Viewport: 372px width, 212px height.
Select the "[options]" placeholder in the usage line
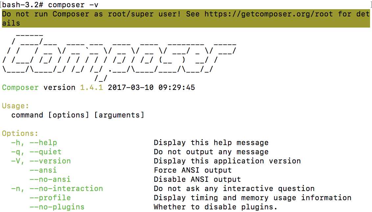[69, 115]
